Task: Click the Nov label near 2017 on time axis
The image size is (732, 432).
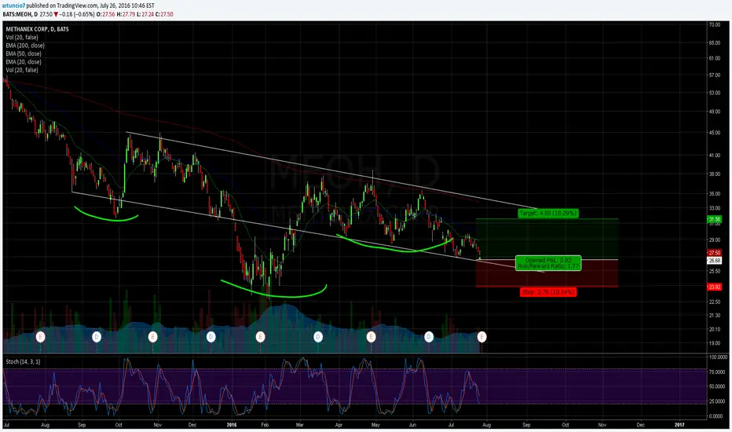Action: [x=602, y=425]
